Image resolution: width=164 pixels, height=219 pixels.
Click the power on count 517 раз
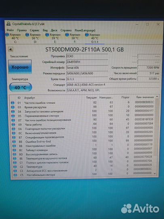click(149, 73)
